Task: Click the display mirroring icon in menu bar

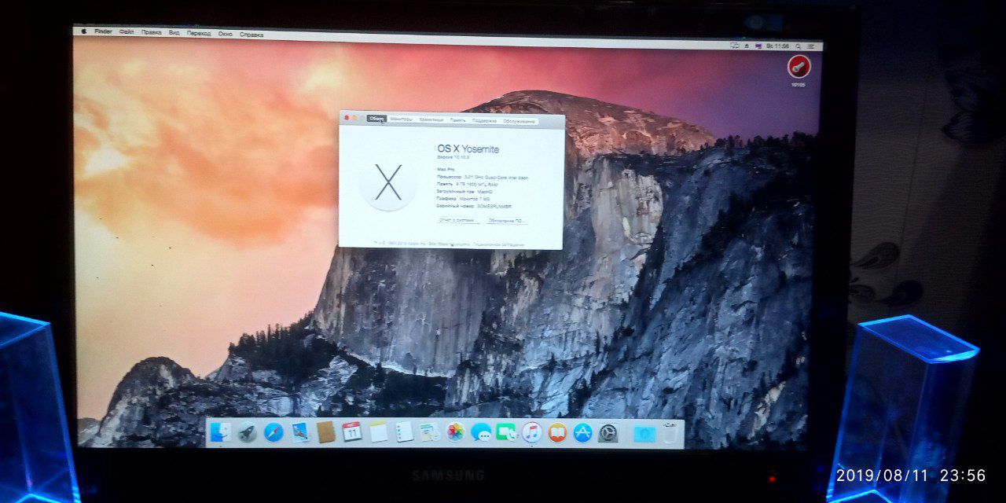Action: pos(734,46)
